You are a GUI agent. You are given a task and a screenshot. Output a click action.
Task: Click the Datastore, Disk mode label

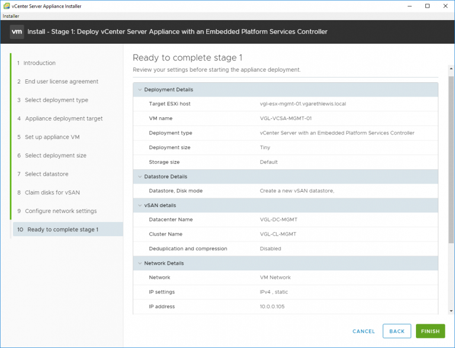tap(175, 191)
